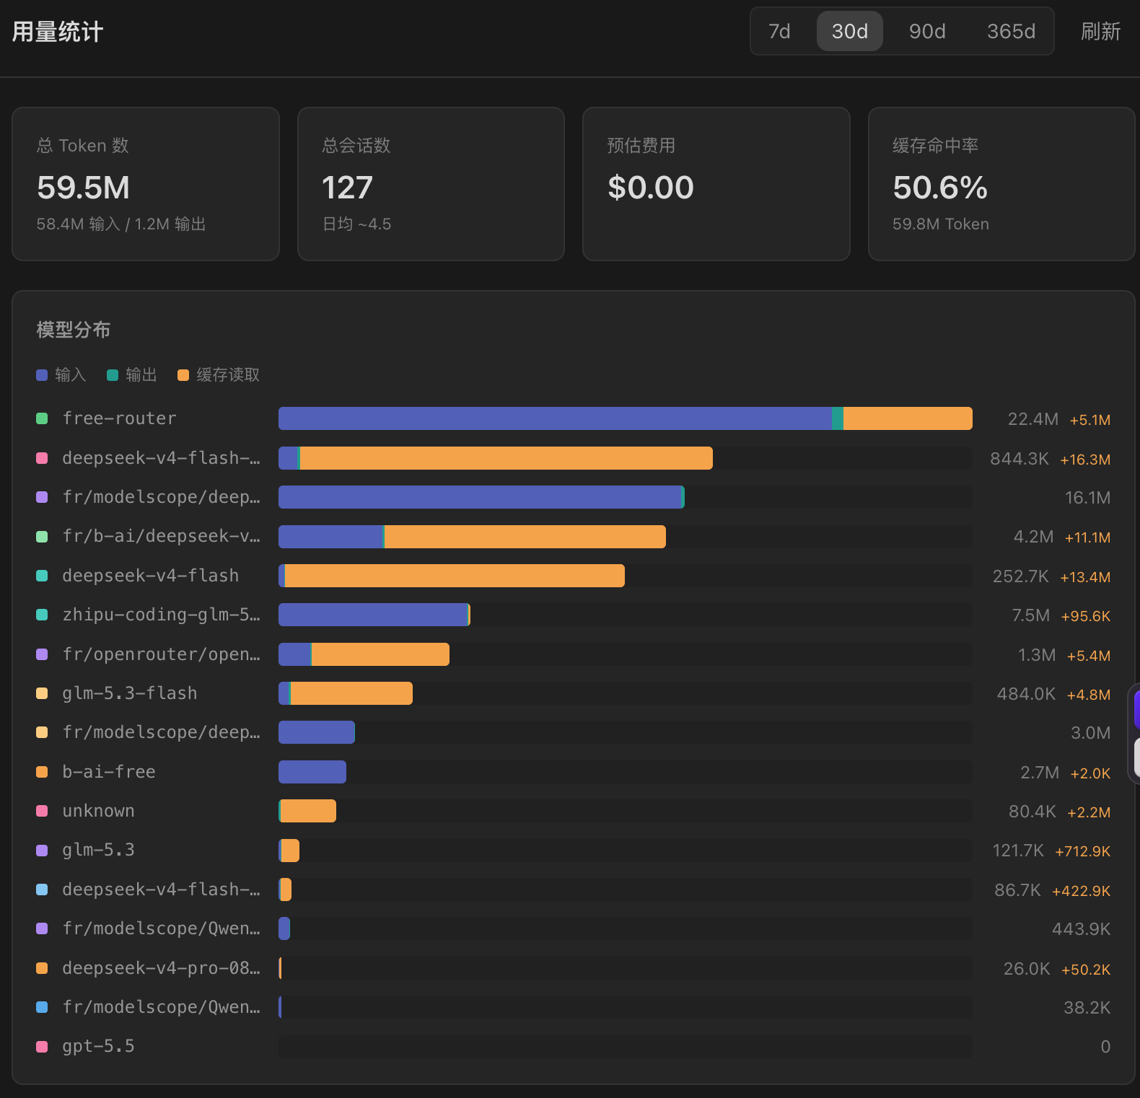Viewport: 1140px width, 1098px height.
Task: Click the "59.8M Token" subtext
Action: [941, 224]
